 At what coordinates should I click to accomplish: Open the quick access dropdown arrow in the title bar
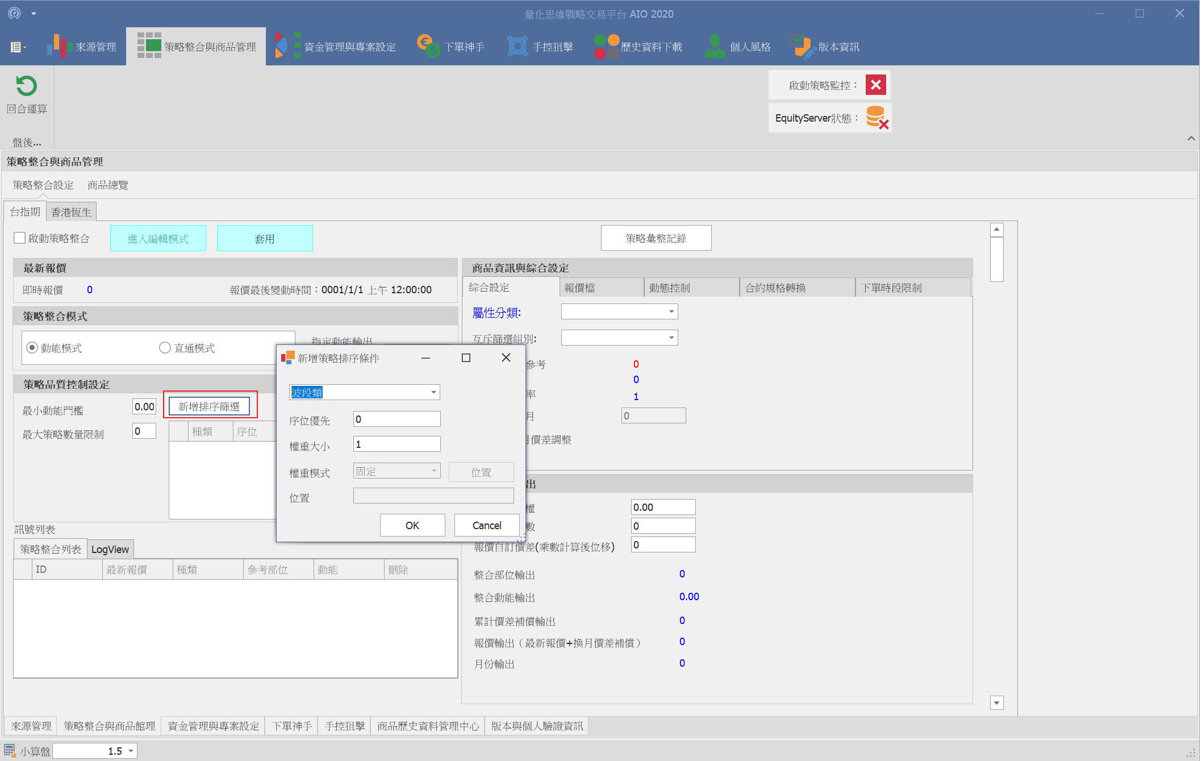click(34, 14)
